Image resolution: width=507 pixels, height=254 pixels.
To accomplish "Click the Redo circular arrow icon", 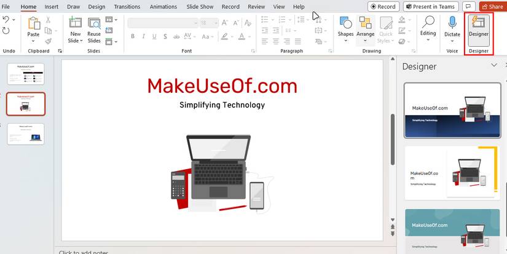I will tap(6, 31).
